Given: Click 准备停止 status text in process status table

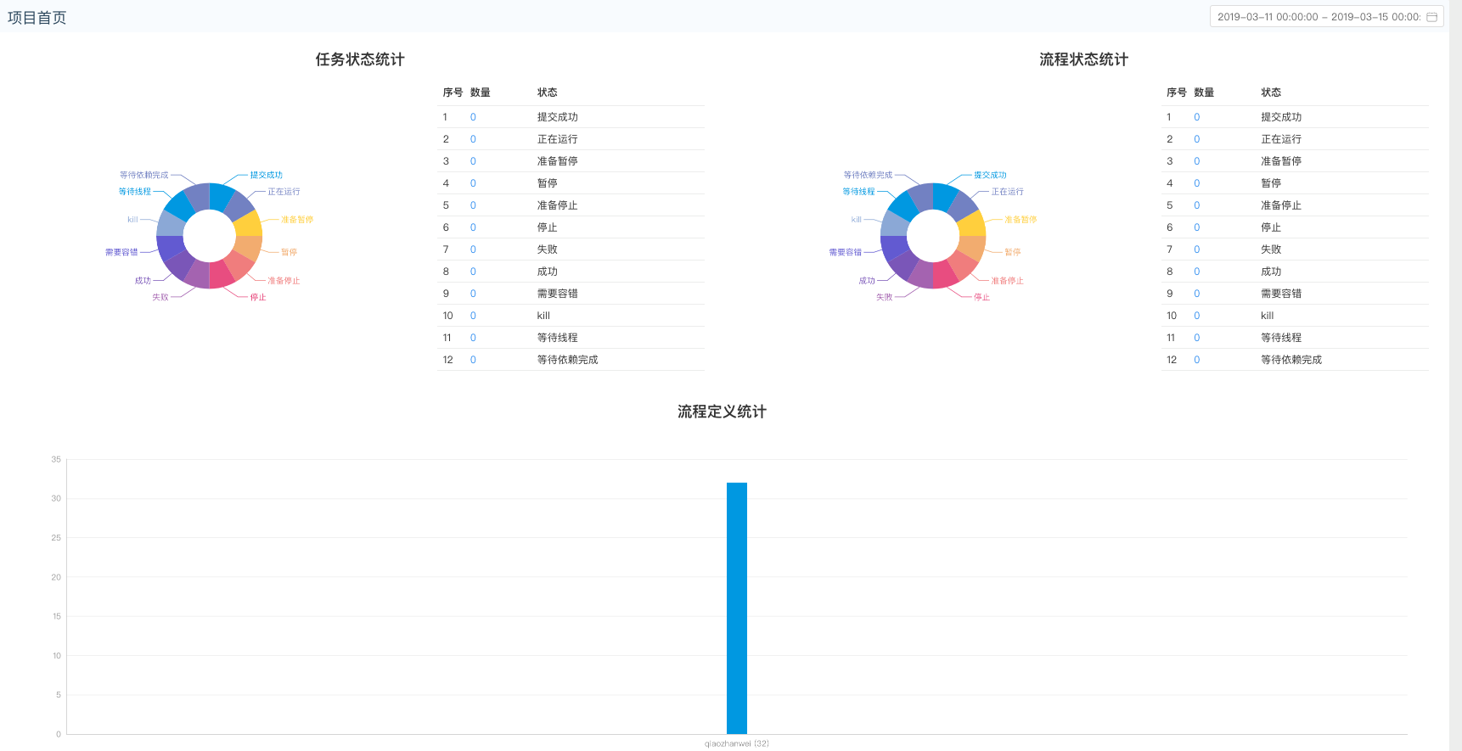Looking at the screenshot, I should pos(1281,205).
